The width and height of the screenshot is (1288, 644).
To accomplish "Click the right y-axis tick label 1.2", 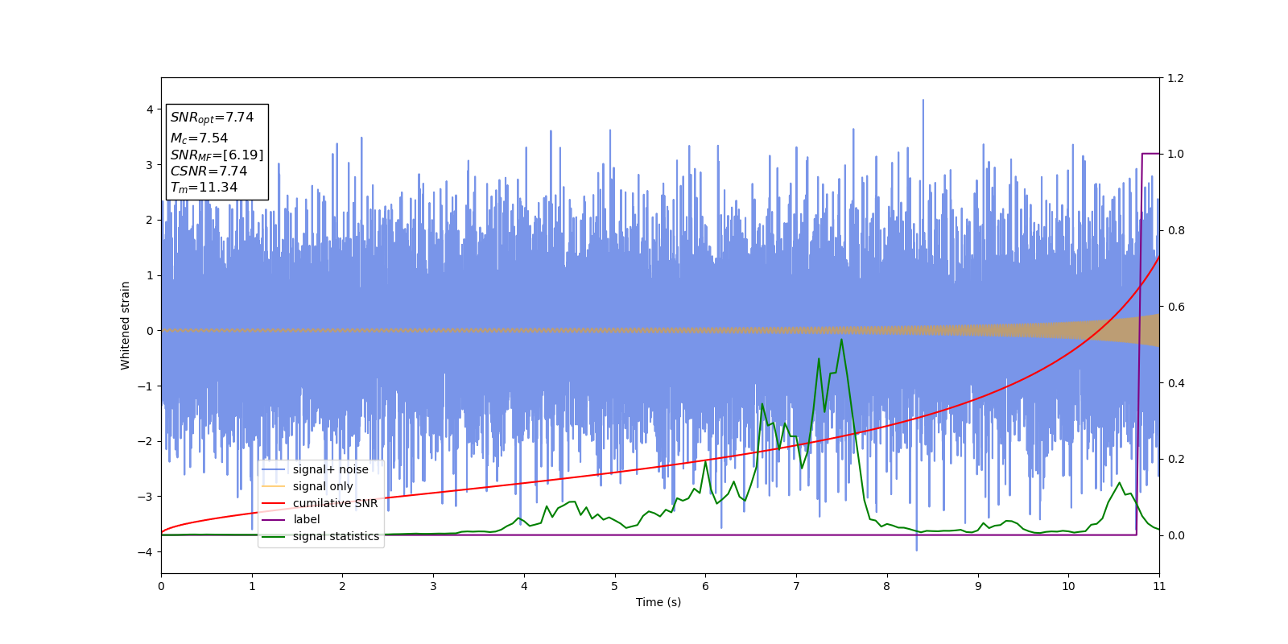I will (1175, 78).
